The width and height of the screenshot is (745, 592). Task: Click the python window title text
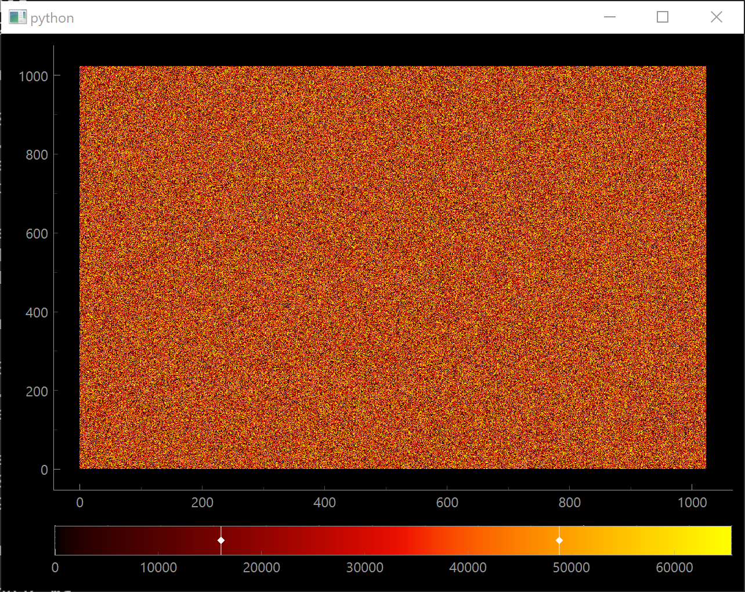51,17
